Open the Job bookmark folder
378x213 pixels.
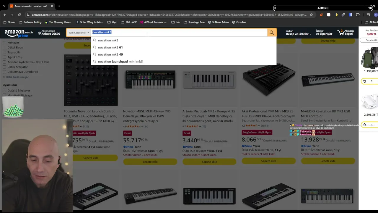point(175,22)
